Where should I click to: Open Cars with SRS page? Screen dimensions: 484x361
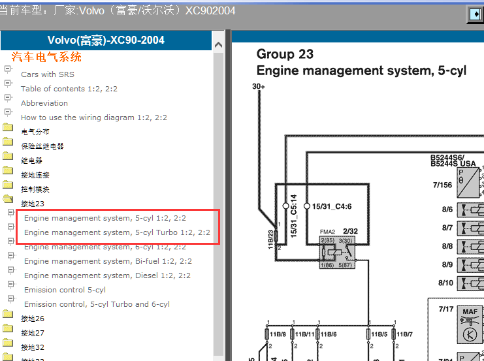coord(48,74)
